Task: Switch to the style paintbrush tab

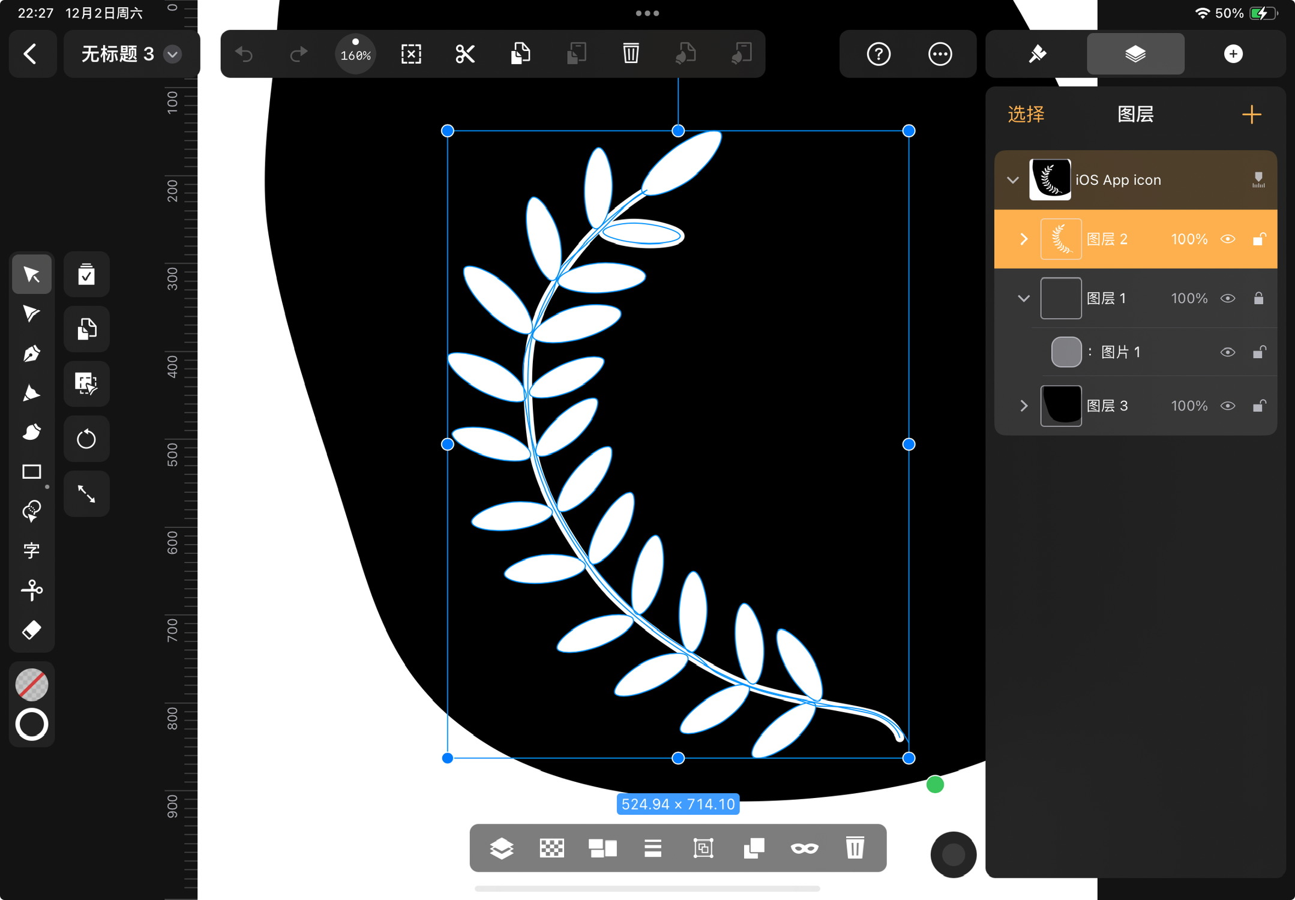Action: 1037,54
